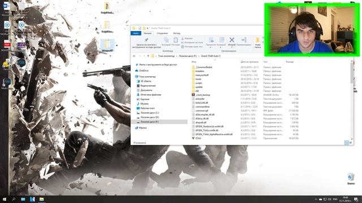Select the x64 folder
Viewport: 362px width, 203px height.
197,91
